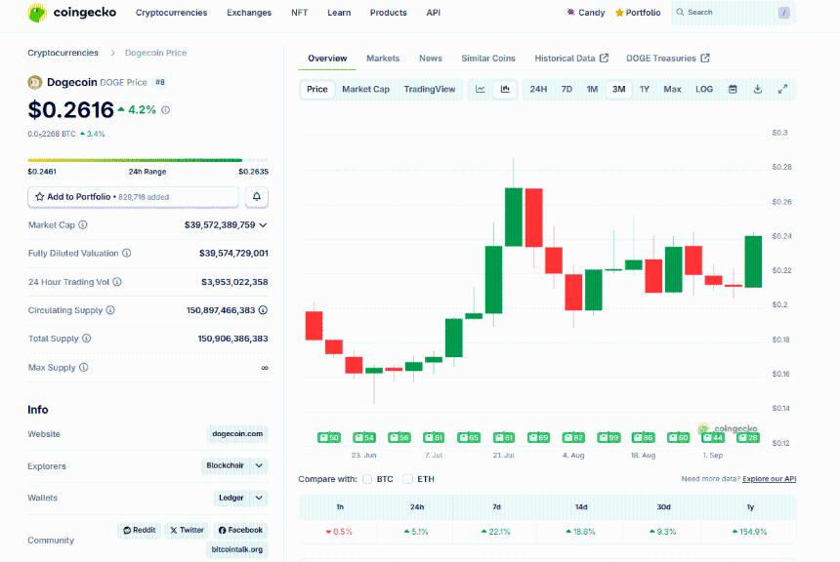Click the Dogecoin coin logo
Viewport: 840px width, 562px height.
(x=35, y=82)
